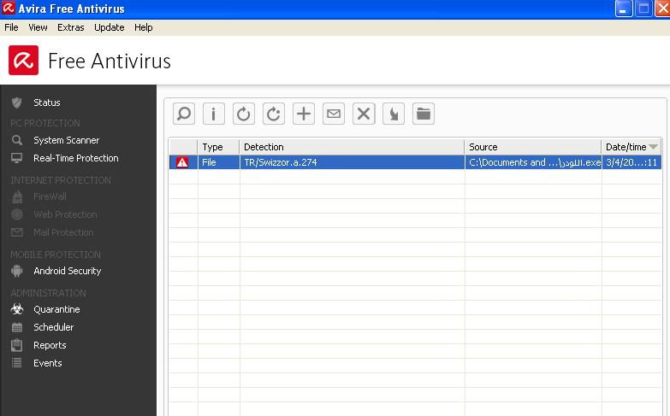Click the rescan object magnifier icon

[184, 114]
